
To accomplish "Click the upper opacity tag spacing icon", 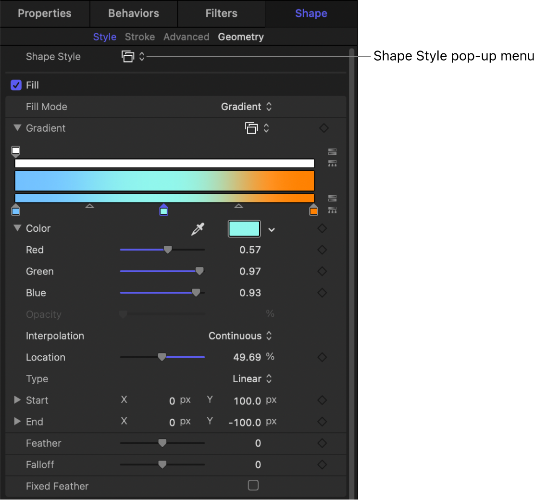I will [332, 151].
